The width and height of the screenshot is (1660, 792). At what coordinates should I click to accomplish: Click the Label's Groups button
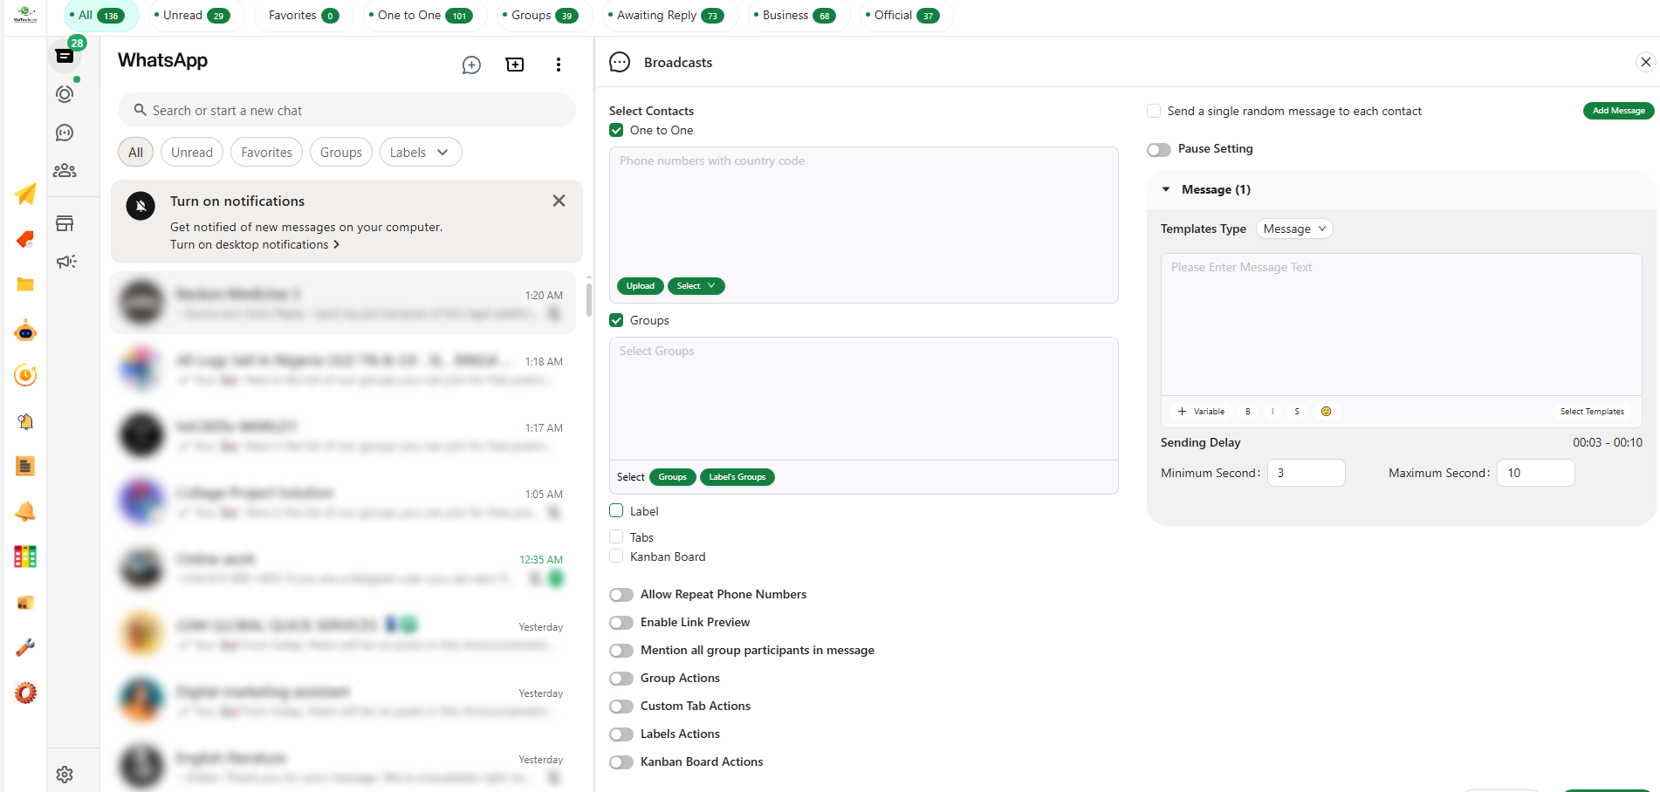tap(737, 477)
